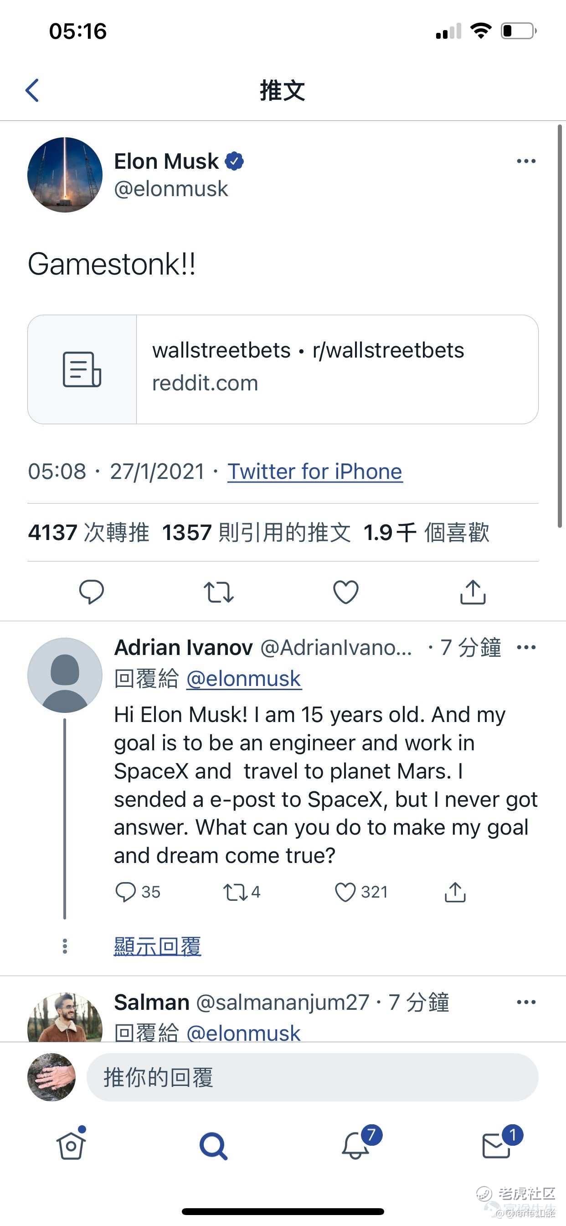The height and width of the screenshot is (1226, 566).
Task: Open the more menu on Adrian Ivanov's reply
Action: (526, 647)
